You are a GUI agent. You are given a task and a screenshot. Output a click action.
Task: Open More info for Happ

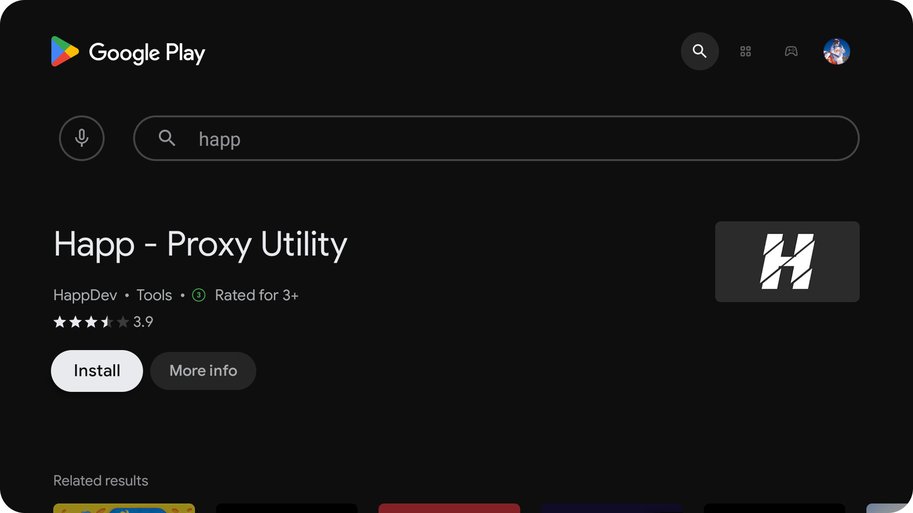(x=203, y=370)
